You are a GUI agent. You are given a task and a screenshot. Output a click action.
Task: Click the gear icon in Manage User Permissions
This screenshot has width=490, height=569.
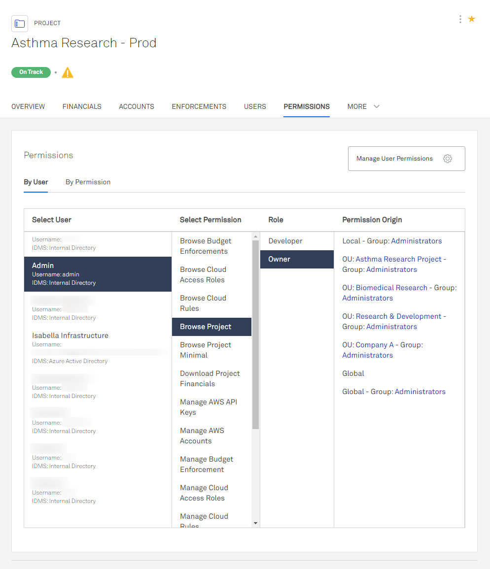448,159
